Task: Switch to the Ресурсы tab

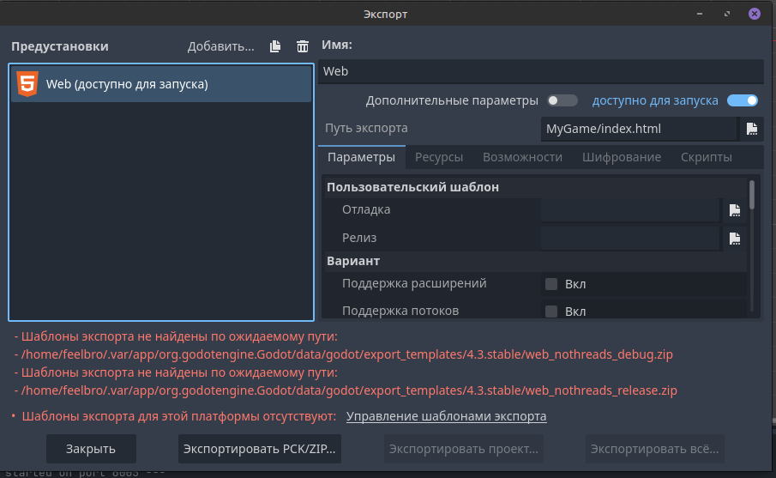Action: click(x=439, y=157)
